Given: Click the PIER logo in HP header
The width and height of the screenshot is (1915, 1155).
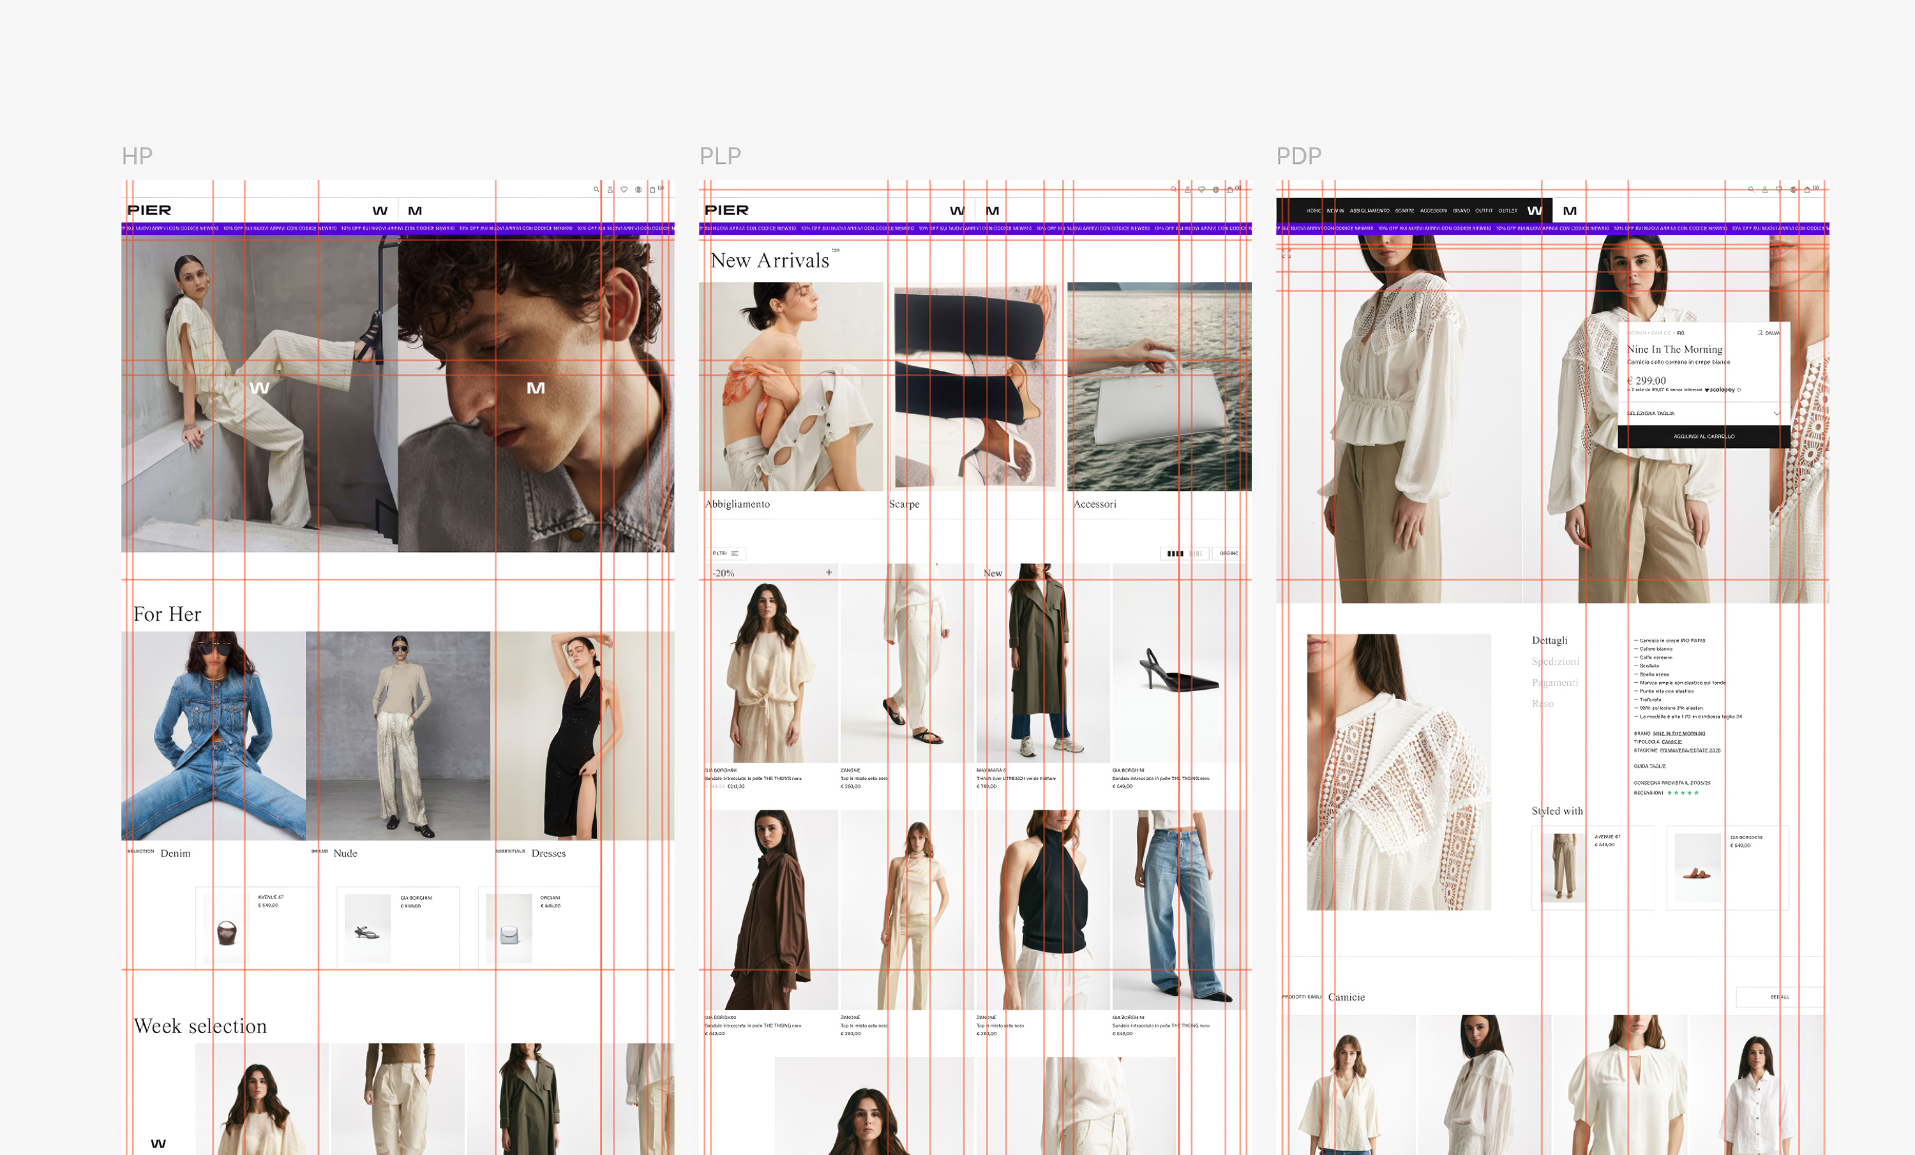Looking at the screenshot, I should [149, 211].
